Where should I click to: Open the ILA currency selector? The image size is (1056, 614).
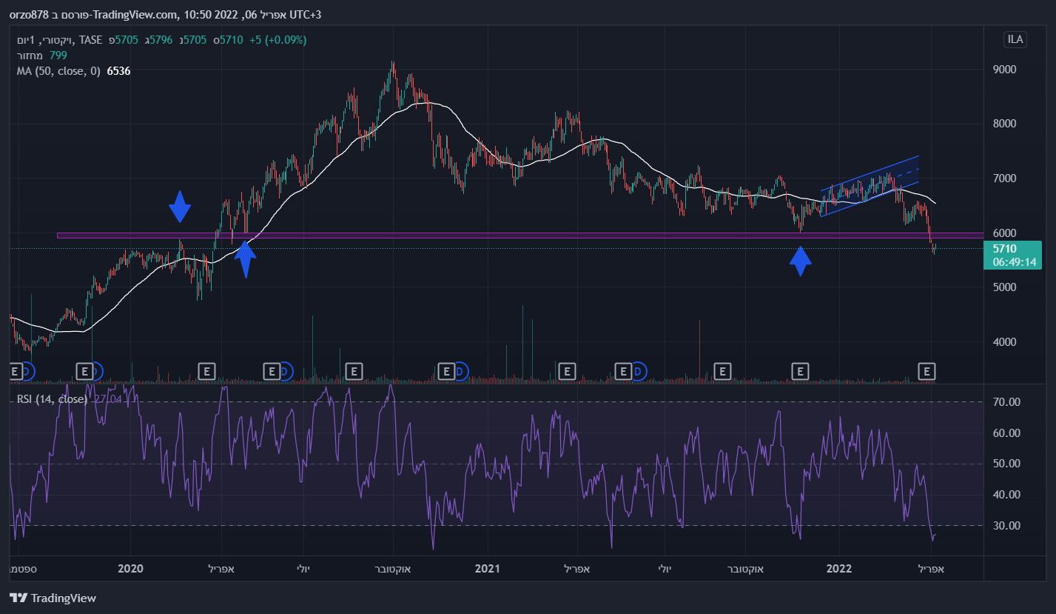pos(1015,39)
